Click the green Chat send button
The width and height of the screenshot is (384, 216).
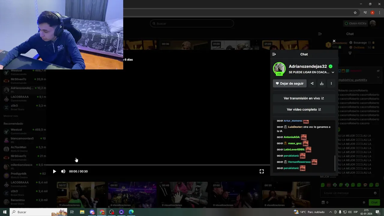point(374,202)
